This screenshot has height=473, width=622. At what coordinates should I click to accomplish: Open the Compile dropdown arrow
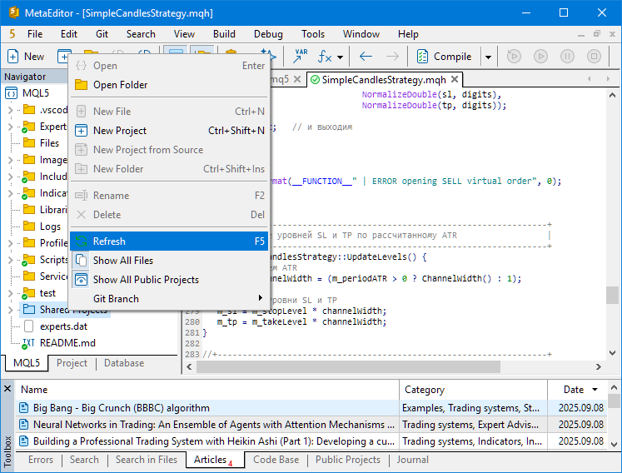point(488,57)
